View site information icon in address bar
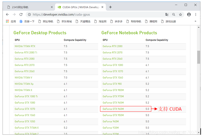The width and height of the screenshot is (203, 137). pos(29,15)
